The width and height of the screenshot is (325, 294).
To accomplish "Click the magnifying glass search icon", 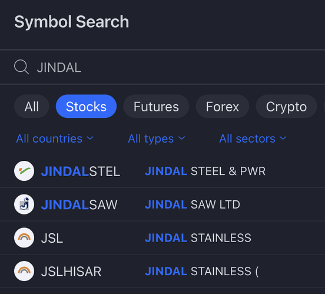I will (x=21, y=67).
